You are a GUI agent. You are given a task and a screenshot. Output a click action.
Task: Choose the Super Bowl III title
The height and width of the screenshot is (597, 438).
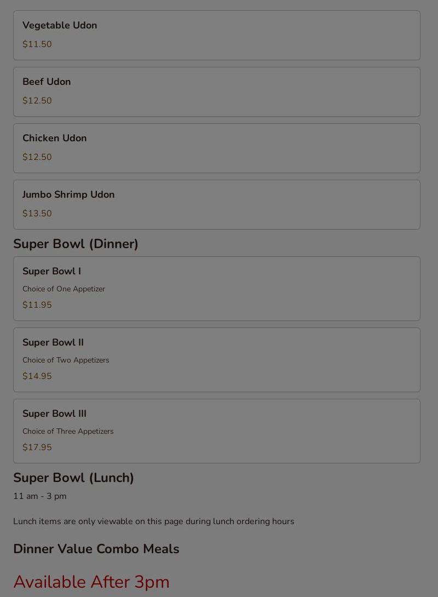click(54, 414)
